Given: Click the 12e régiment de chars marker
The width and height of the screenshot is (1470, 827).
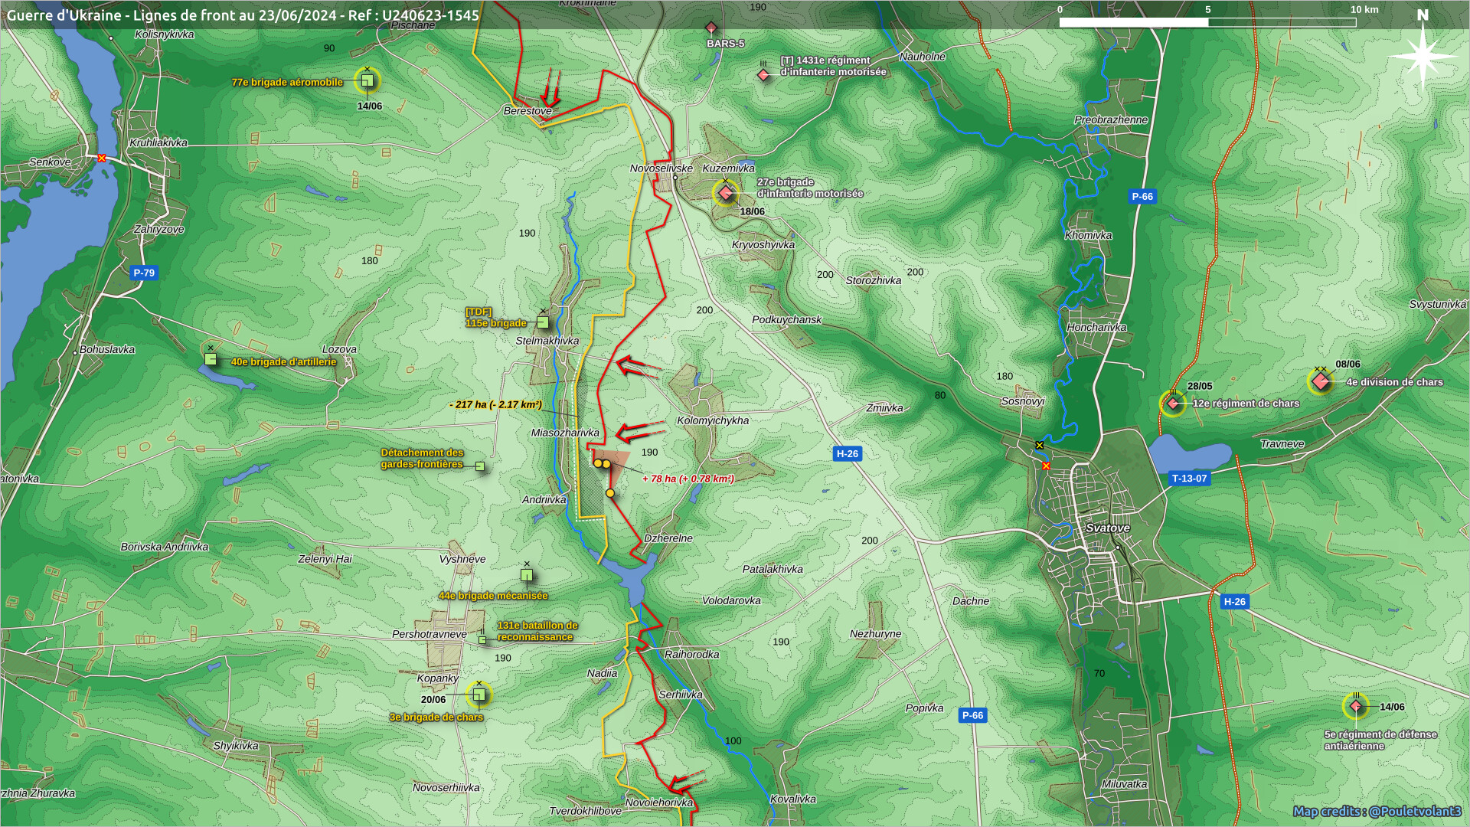Looking at the screenshot, I should tap(1173, 403).
